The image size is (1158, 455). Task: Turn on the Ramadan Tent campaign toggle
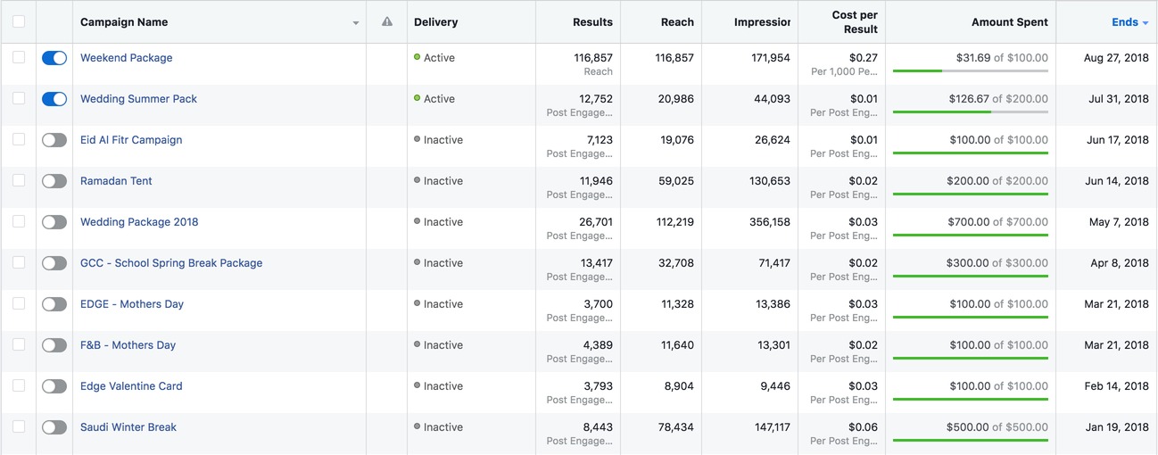coord(54,181)
